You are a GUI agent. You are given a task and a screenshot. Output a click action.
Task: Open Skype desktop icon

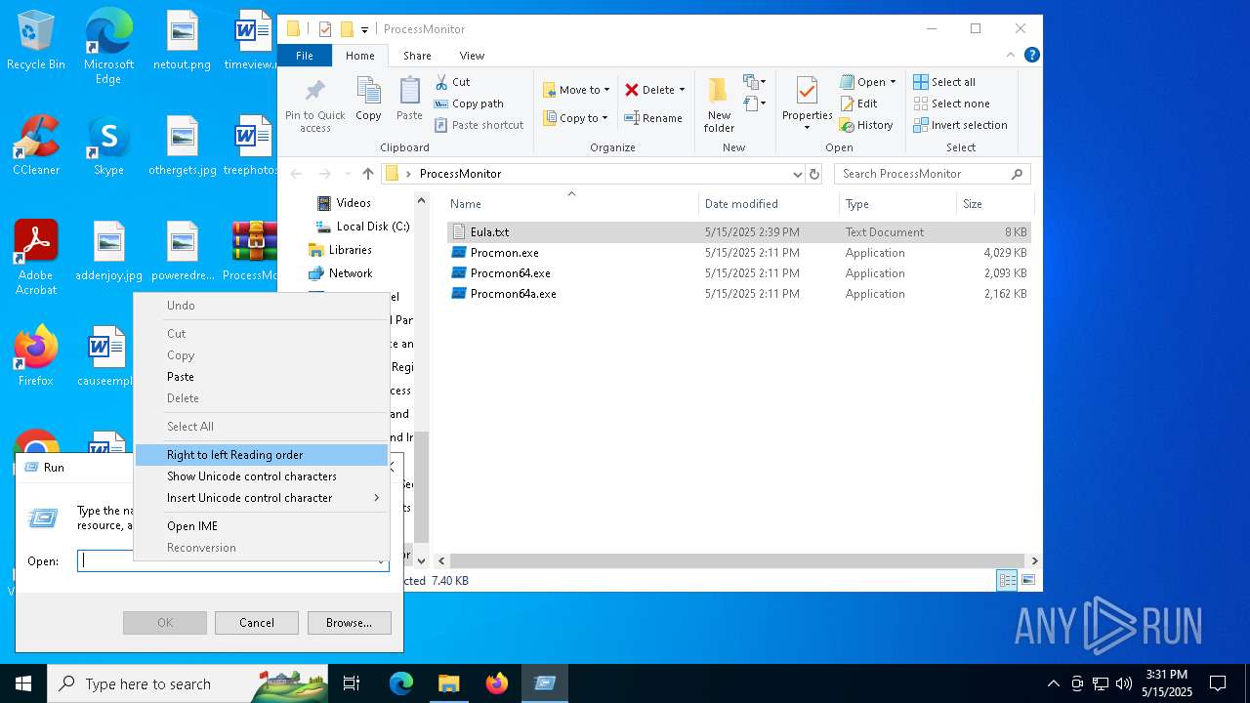(108, 145)
